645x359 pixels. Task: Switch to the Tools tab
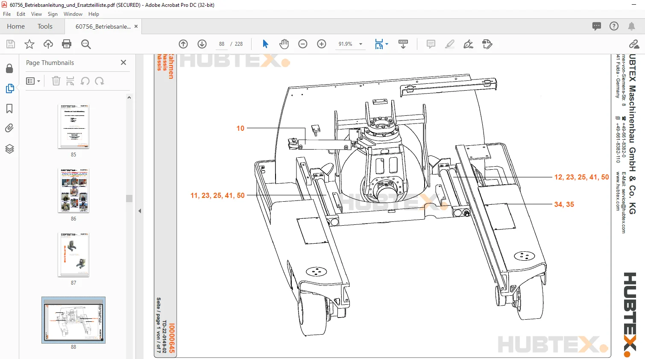click(45, 26)
